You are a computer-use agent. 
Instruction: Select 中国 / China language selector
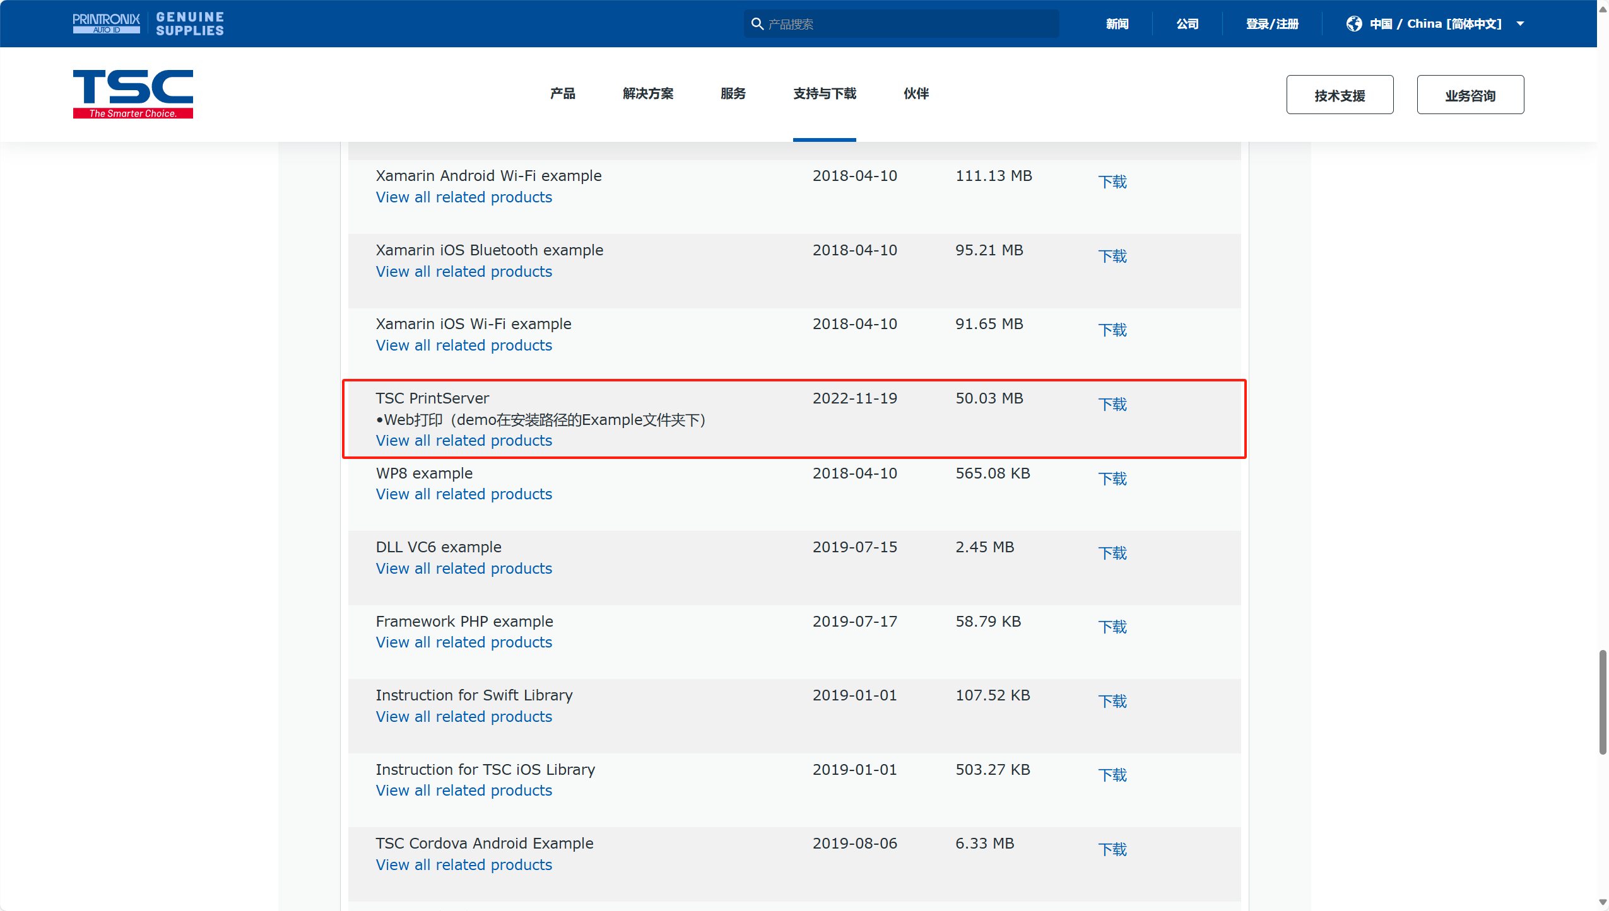pos(1435,24)
